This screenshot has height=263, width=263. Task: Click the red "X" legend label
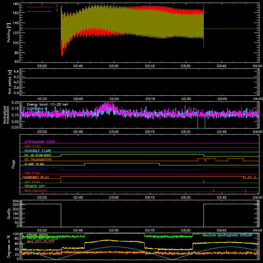point(57,6)
